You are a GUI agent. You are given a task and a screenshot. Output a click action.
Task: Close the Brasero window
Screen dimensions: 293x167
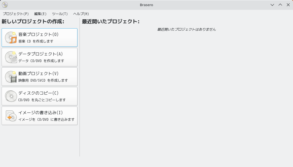288,5
